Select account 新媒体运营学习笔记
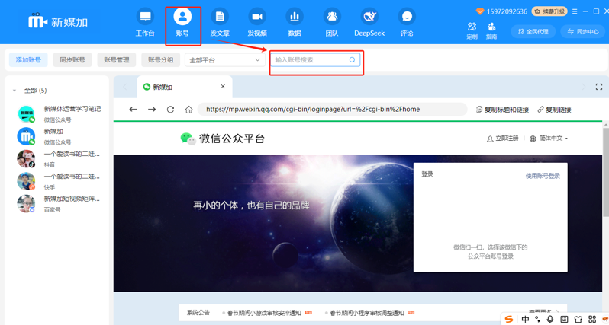Viewport: 609px width, 325px height. pyautogui.click(x=57, y=114)
